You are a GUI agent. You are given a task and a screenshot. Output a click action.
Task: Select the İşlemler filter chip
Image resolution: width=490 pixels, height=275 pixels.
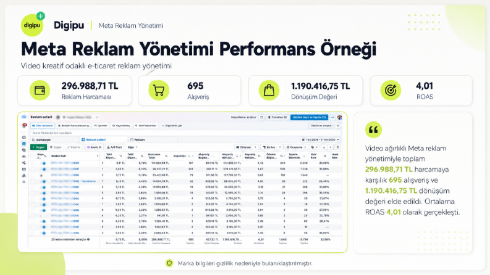pyautogui.click(x=101, y=126)
